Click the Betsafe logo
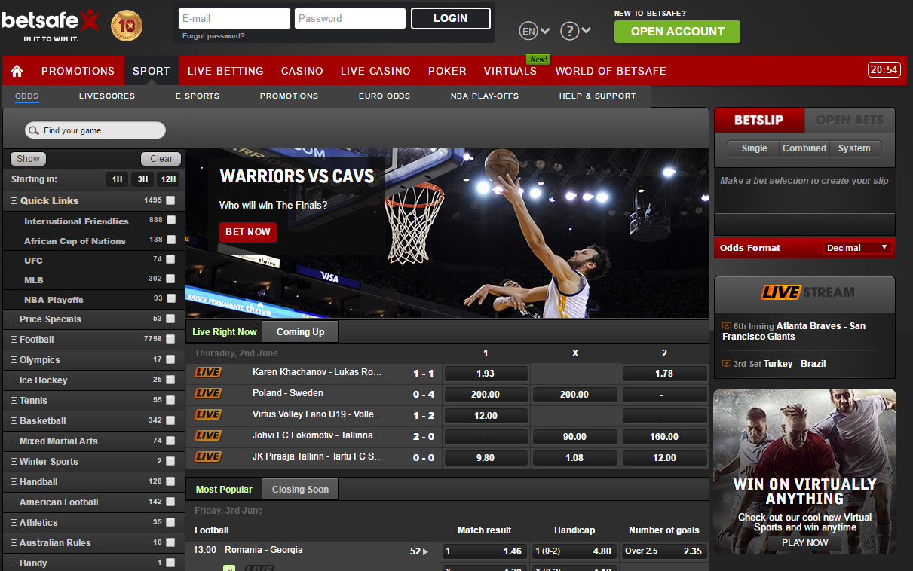 (51, 25)
